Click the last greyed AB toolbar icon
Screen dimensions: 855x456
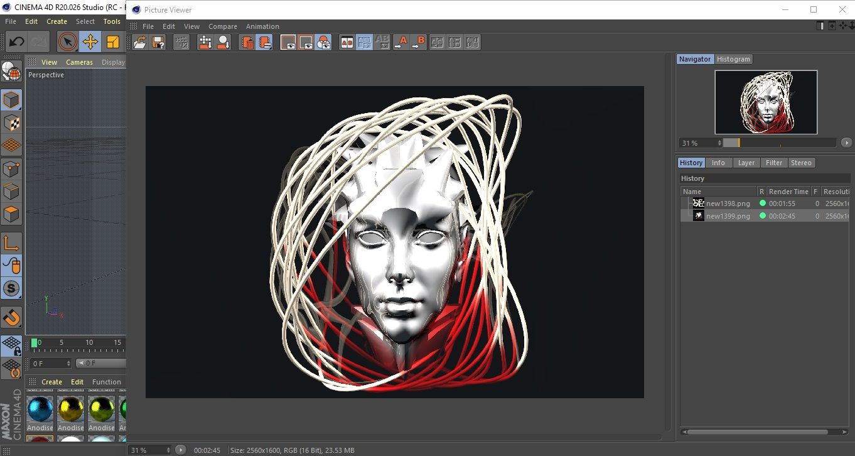pyautogui.click(x=473, y=42)
